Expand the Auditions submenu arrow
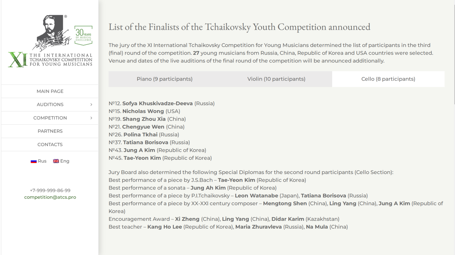The height and width of the screenshot is (255, 455). coord(91,105)
